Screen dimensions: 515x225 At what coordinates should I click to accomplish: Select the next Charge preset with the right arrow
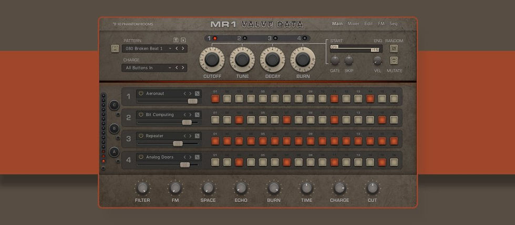tap(183, 68)
